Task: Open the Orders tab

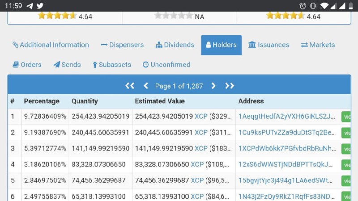Action: (27, 65)
